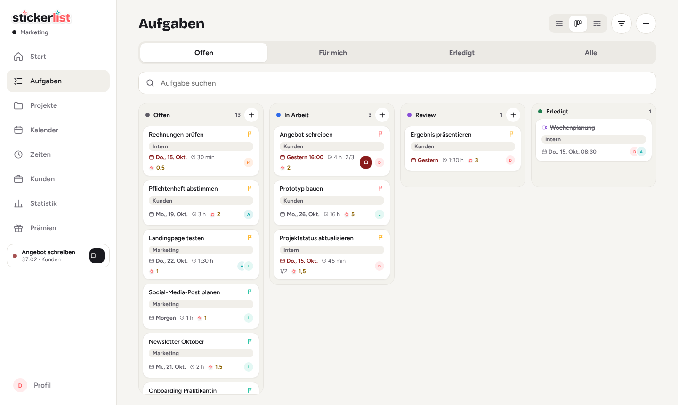Click the stickerlist logo
This screenshot has width=678, height=405.
41,17
